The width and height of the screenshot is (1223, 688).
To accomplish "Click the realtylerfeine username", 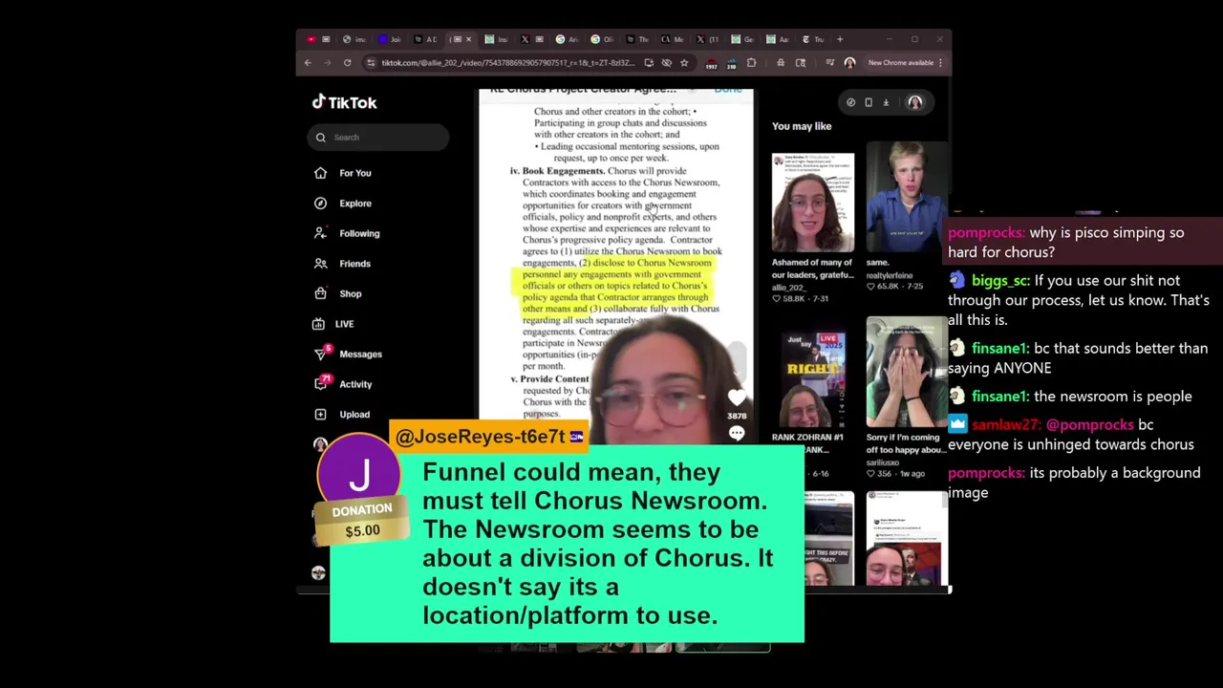I will (890, 275).
